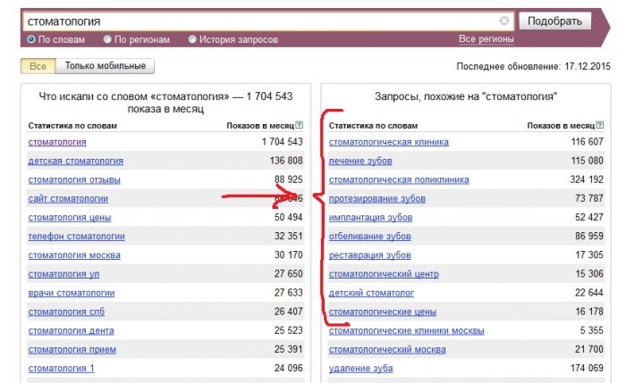626x383 pixels.
Task: Open the 'стоматология цены' link
Action: coord(70,218)
